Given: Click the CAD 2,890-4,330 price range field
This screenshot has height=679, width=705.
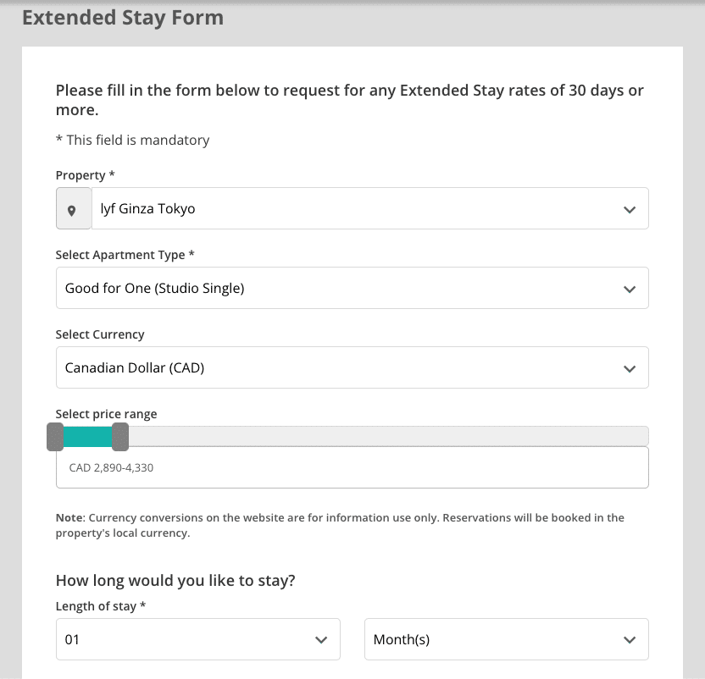Looking at the screenshot, I should click(352, 467).
